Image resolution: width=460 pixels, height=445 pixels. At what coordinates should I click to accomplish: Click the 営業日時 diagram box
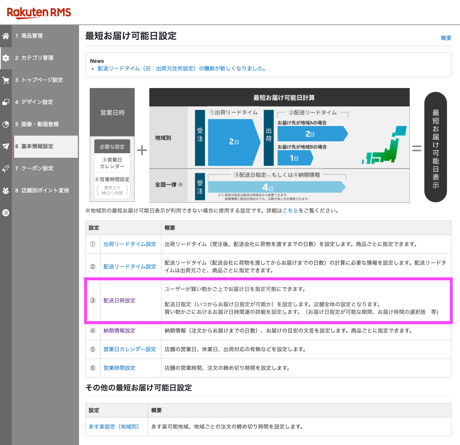click(x=112, y=112)
